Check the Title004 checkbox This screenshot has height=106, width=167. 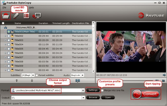pyautogui.click(x=9, y=45)
